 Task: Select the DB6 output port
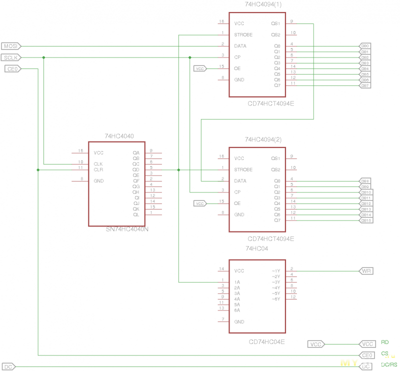pos(365,80)
